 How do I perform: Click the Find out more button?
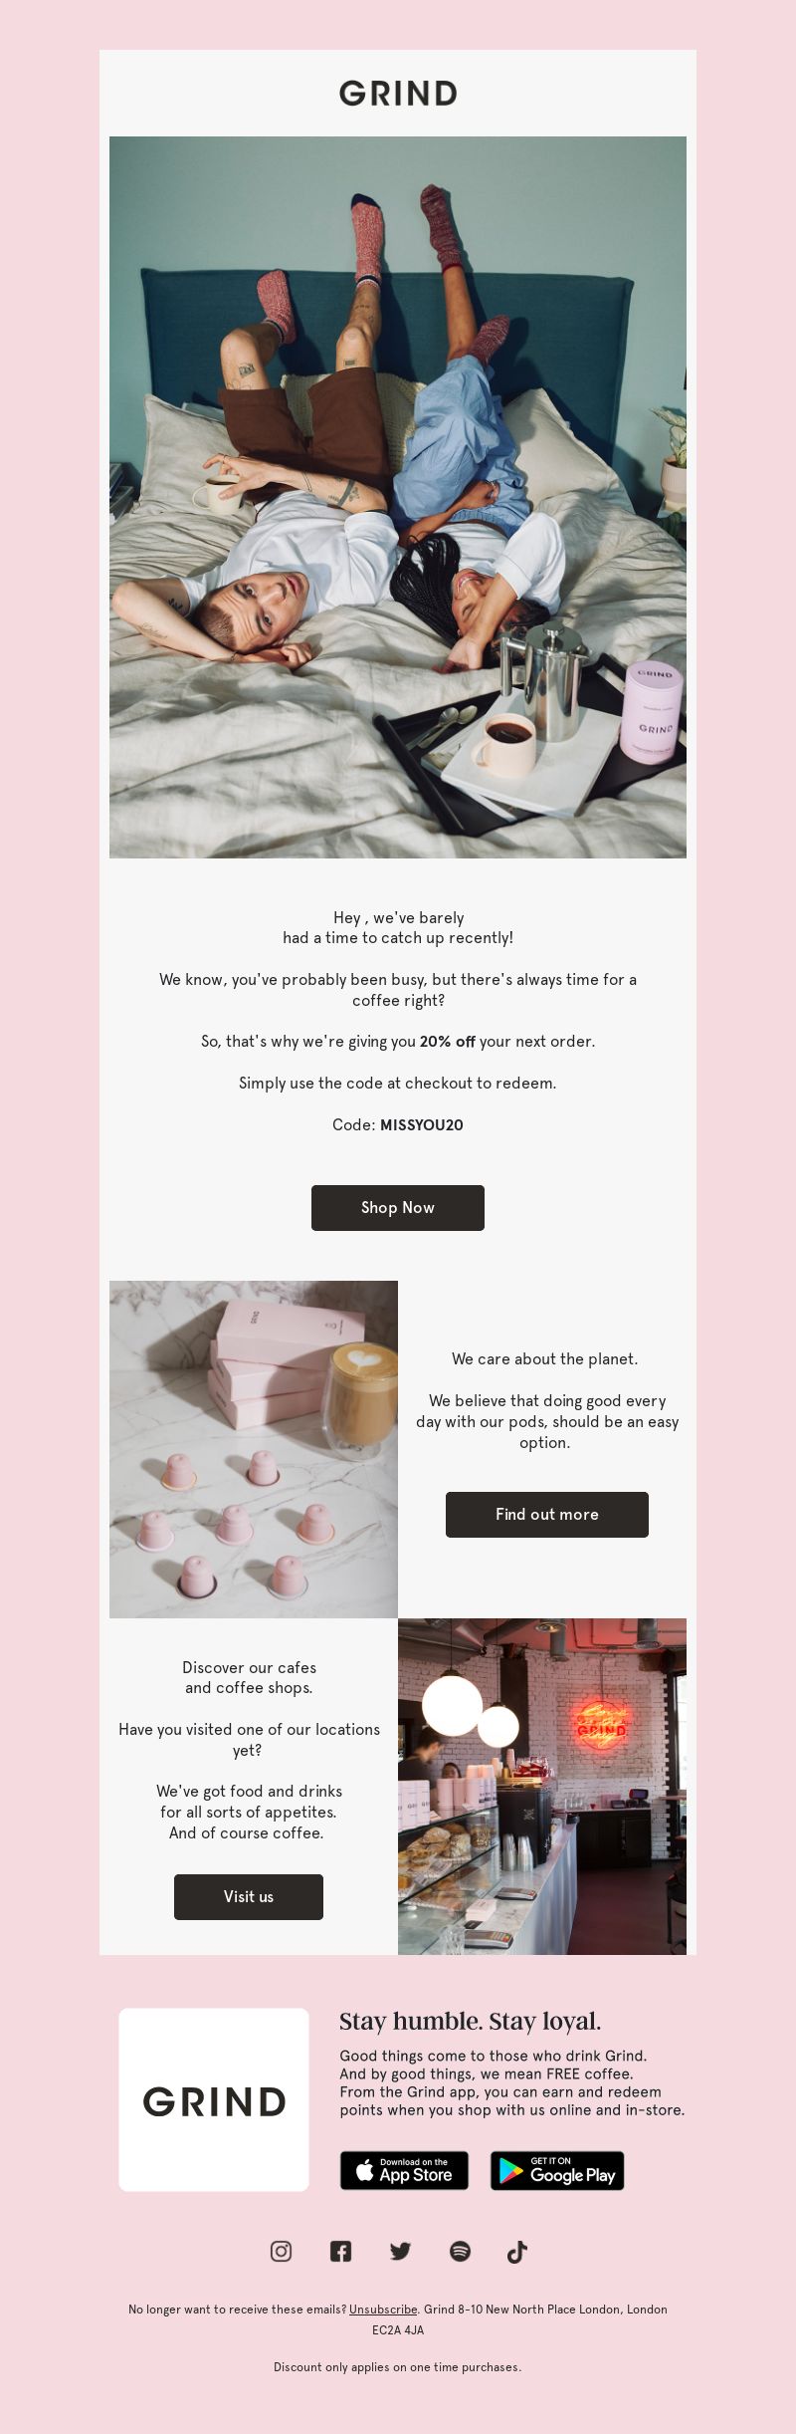pyautogui.click(x=547, y=1515)
